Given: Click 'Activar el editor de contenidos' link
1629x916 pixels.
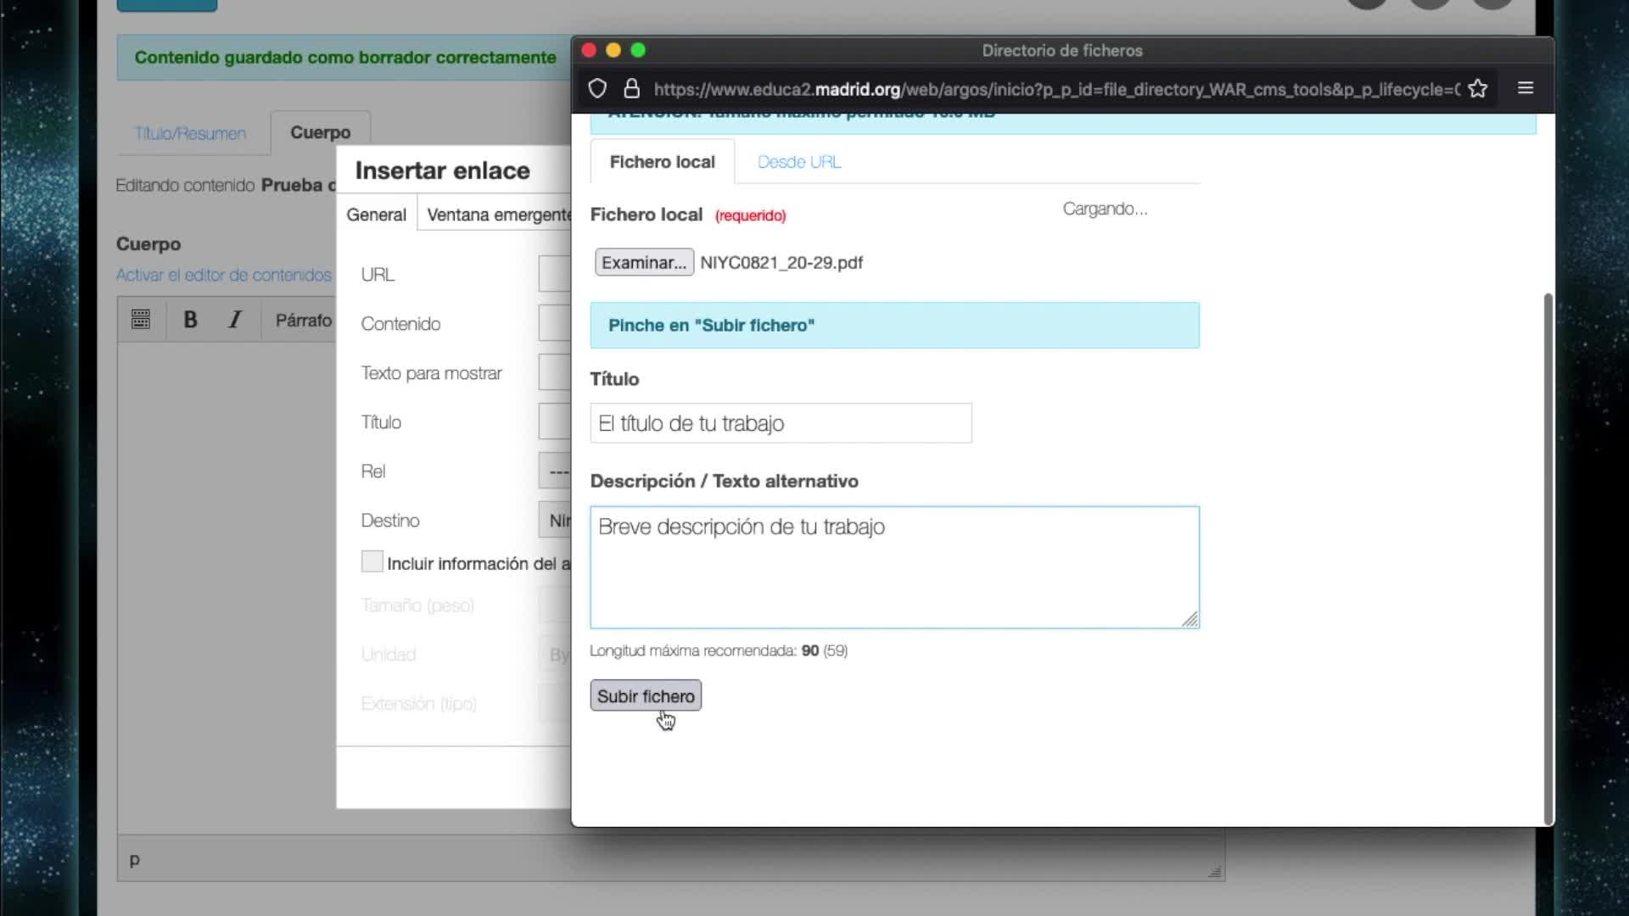Looking at the screenshot, I should 224,276.
